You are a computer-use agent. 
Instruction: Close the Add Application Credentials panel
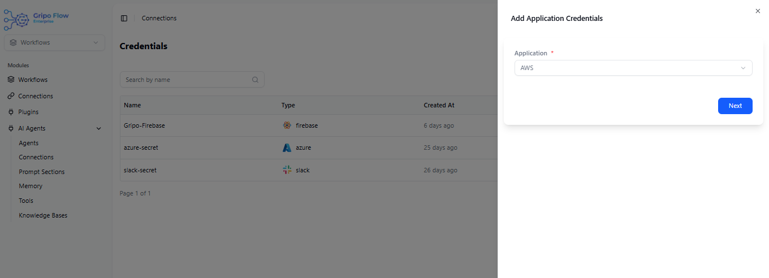click(758, 11)
